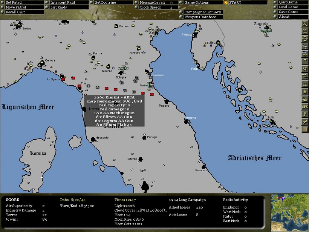309x232 pixels.
Task: Click the Modena target marker
Action: 108,66
